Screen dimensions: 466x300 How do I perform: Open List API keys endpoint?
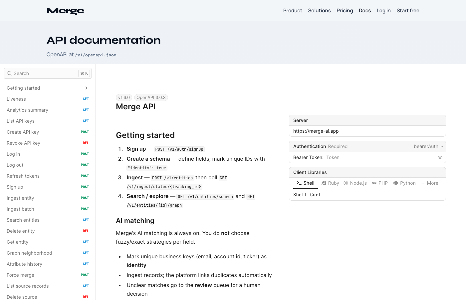click(x=48, y=121)
